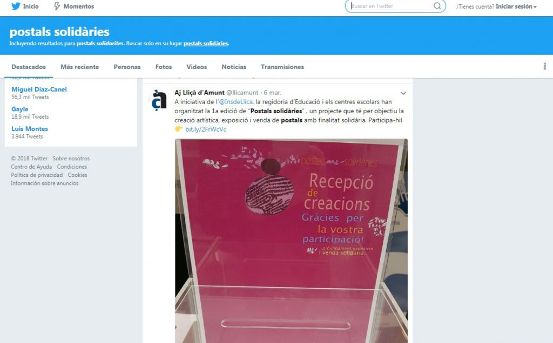
Task: Open Miguel Díaz-Canel trend
Action: coord(39,90)
